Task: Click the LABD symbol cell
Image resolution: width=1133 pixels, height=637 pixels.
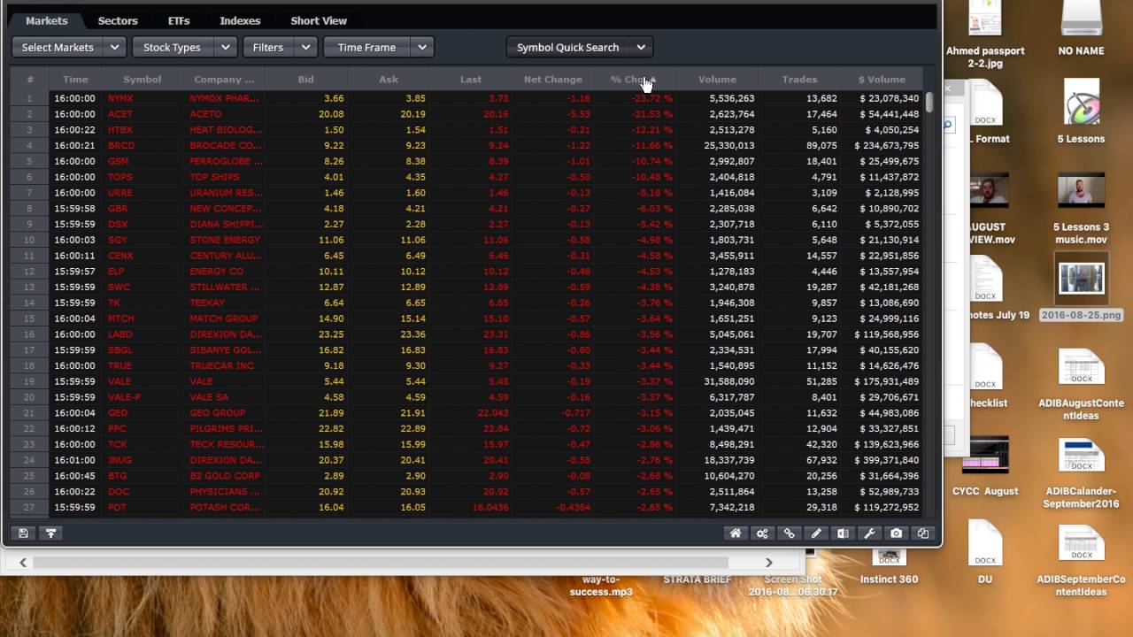Action: pos(119,334)
